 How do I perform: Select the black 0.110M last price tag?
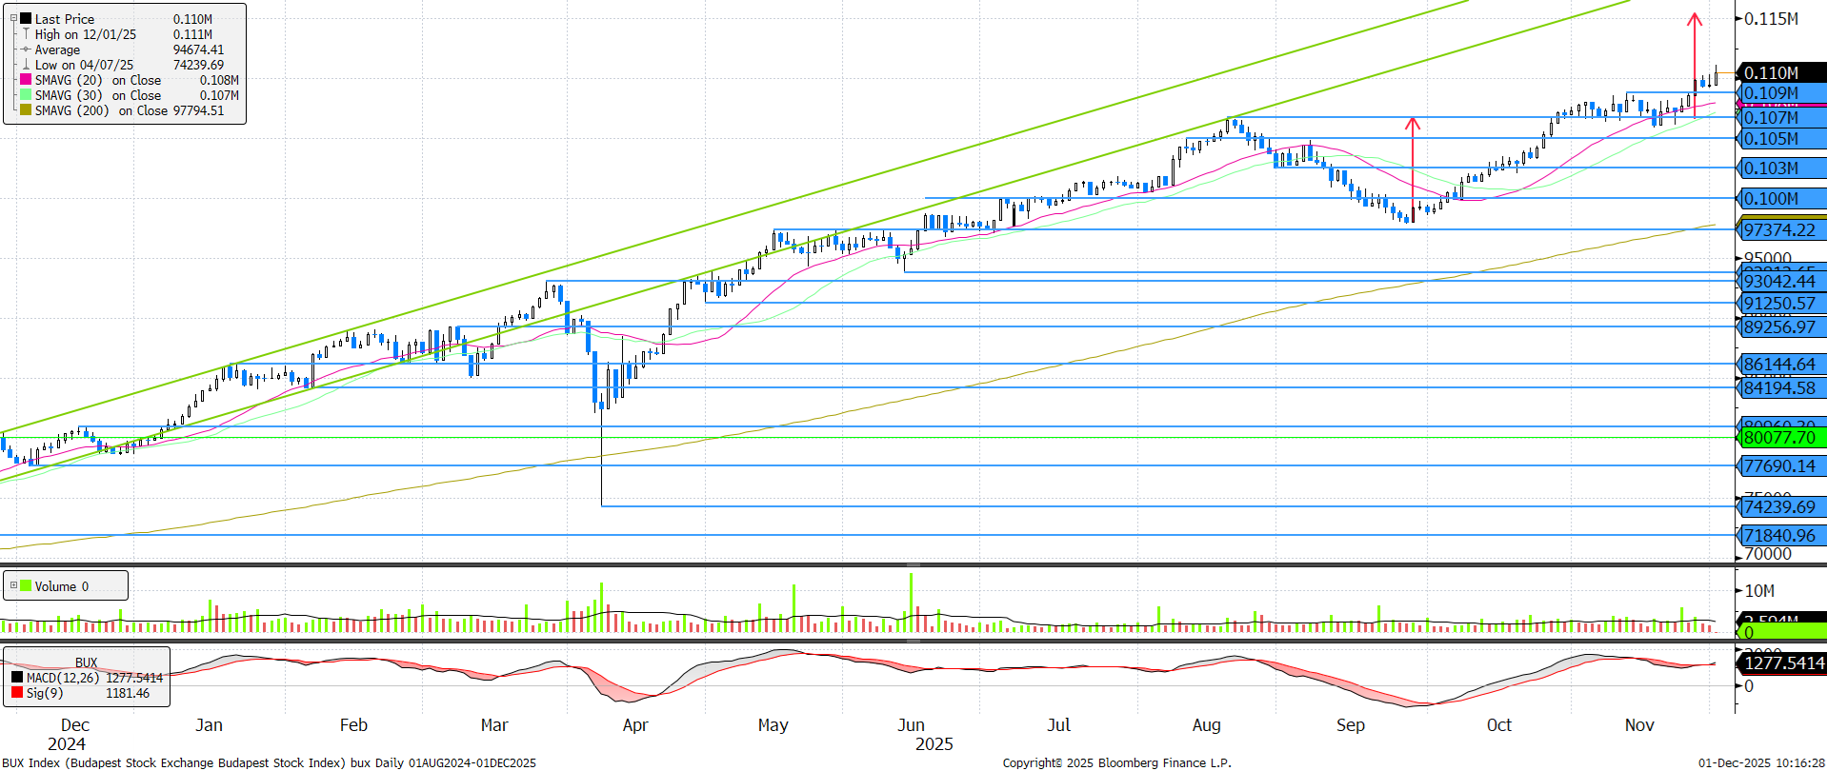pyautogui.click(x=1777, y=72)
